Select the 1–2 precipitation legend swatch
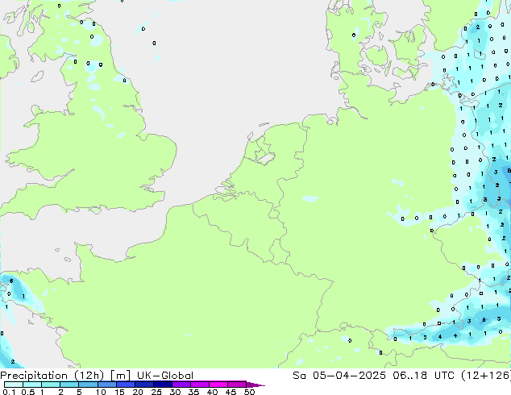 point(51,385)
